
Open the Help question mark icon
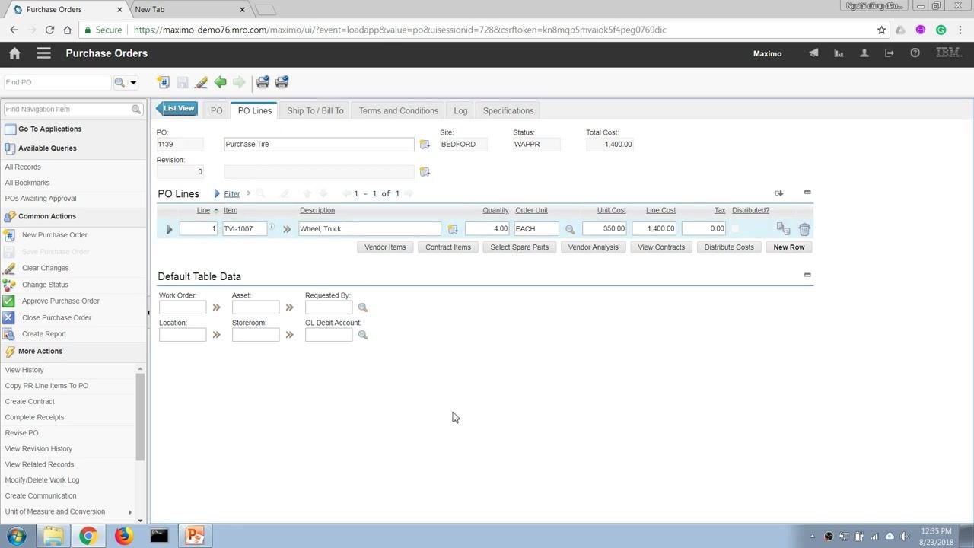pyautogui.click(x=915, y=53)
